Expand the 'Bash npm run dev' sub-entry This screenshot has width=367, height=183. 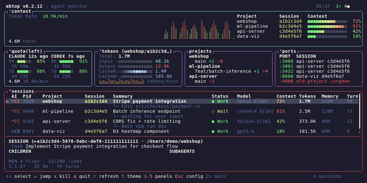pos(144,126)
